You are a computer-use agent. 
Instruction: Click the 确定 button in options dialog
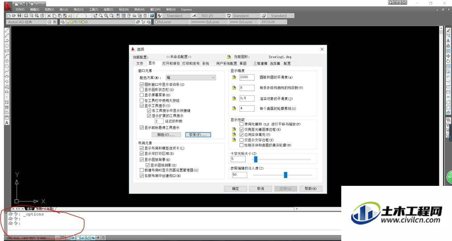pos(235,189)
